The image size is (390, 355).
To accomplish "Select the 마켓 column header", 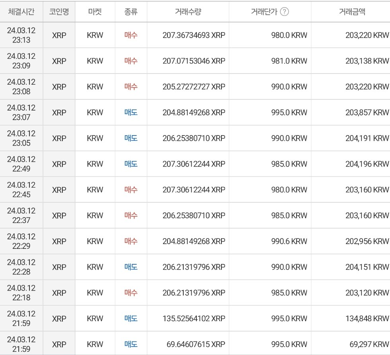I will coord(95,12).
